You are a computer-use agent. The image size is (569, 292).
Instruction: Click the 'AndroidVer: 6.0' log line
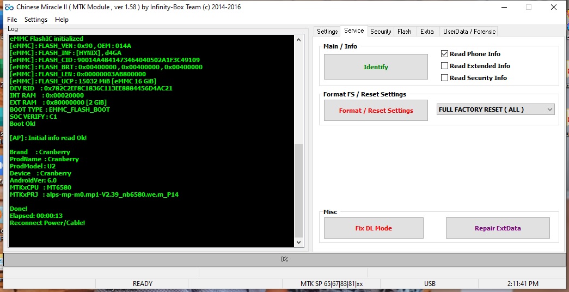click(x=33, y=180)
